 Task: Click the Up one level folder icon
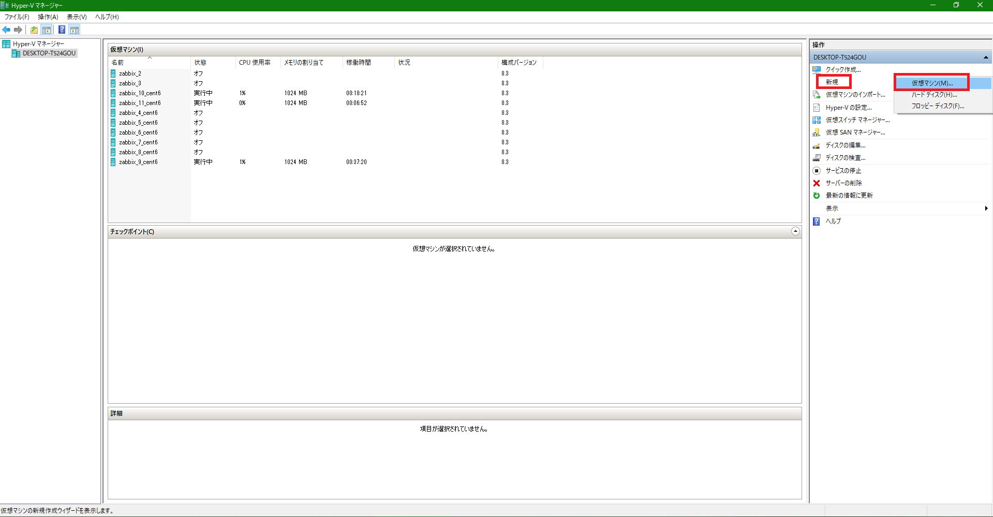[x=34, y=29]
